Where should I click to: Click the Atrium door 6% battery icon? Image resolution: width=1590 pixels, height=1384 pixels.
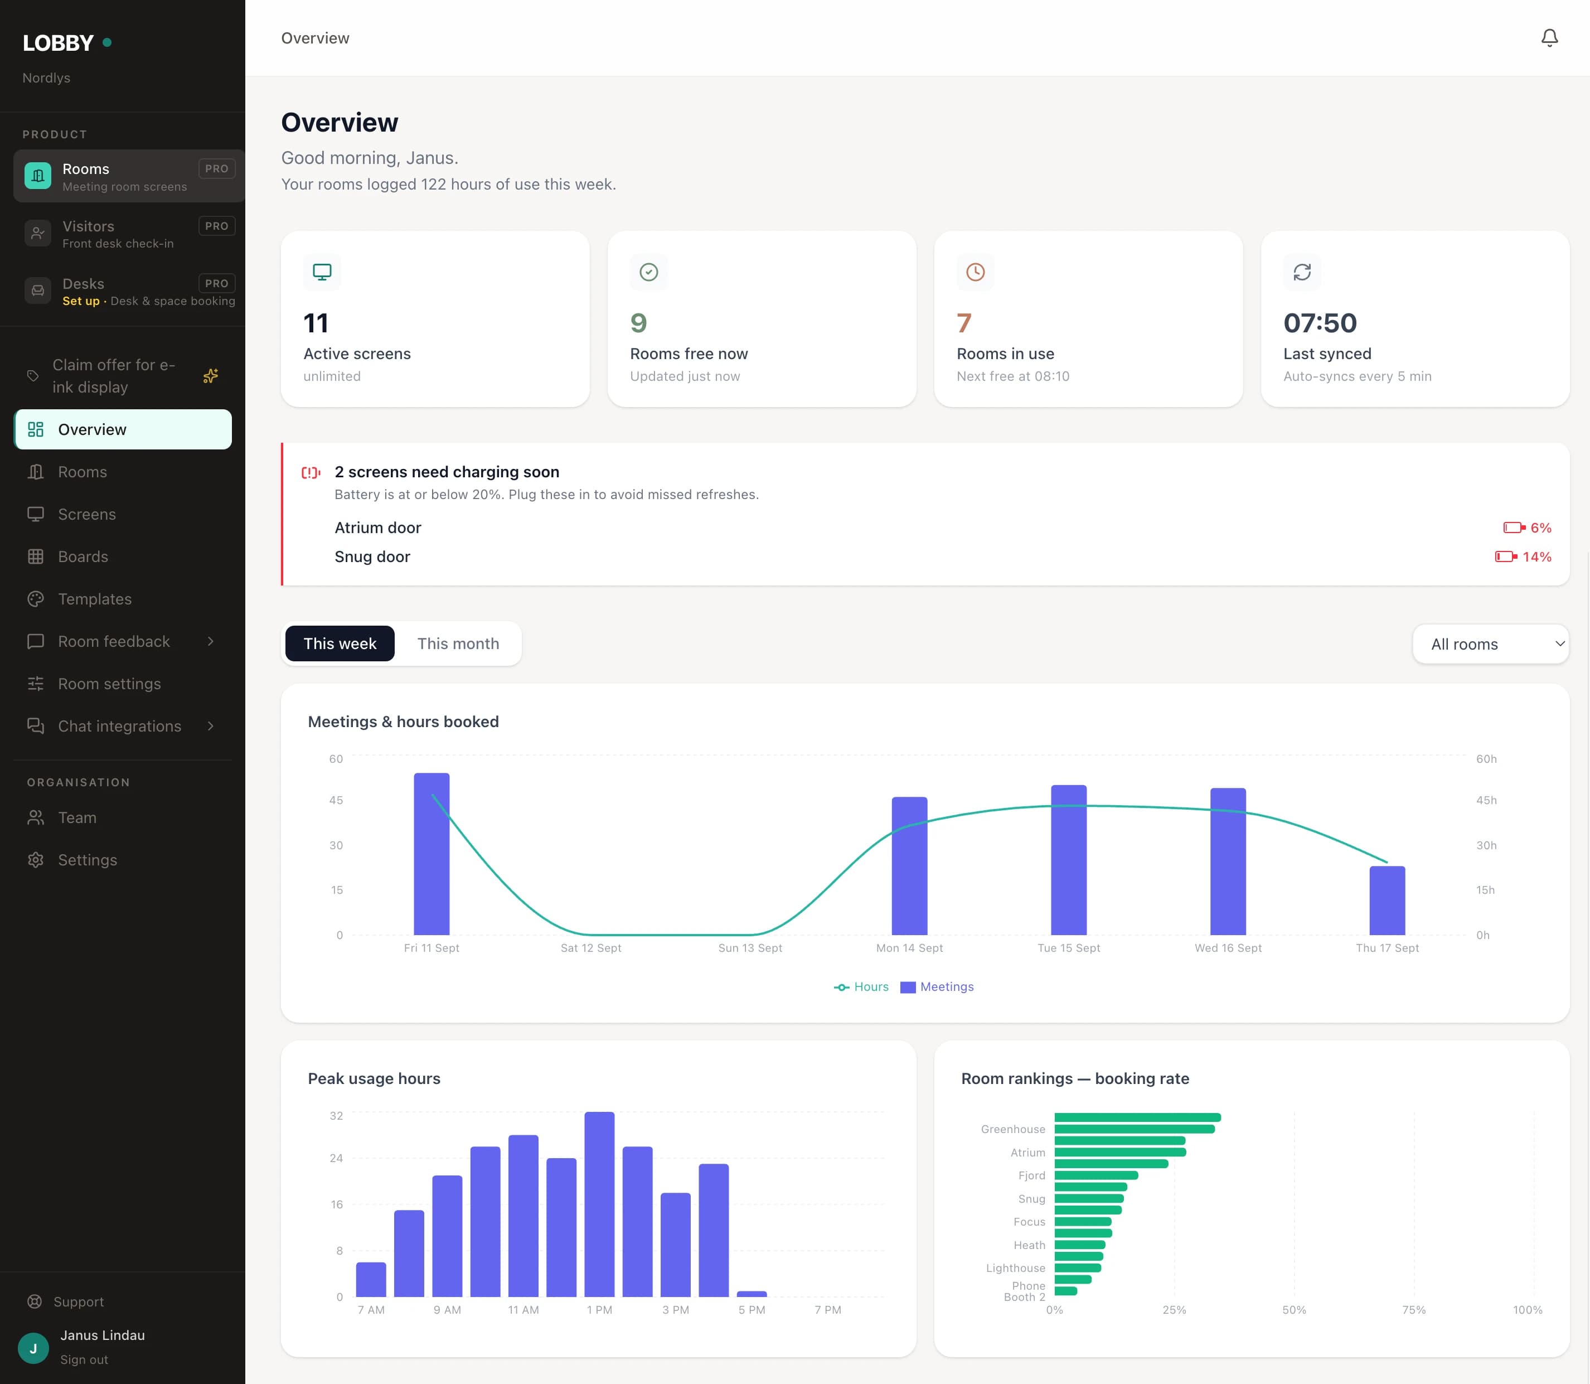tap(1514, 528)
